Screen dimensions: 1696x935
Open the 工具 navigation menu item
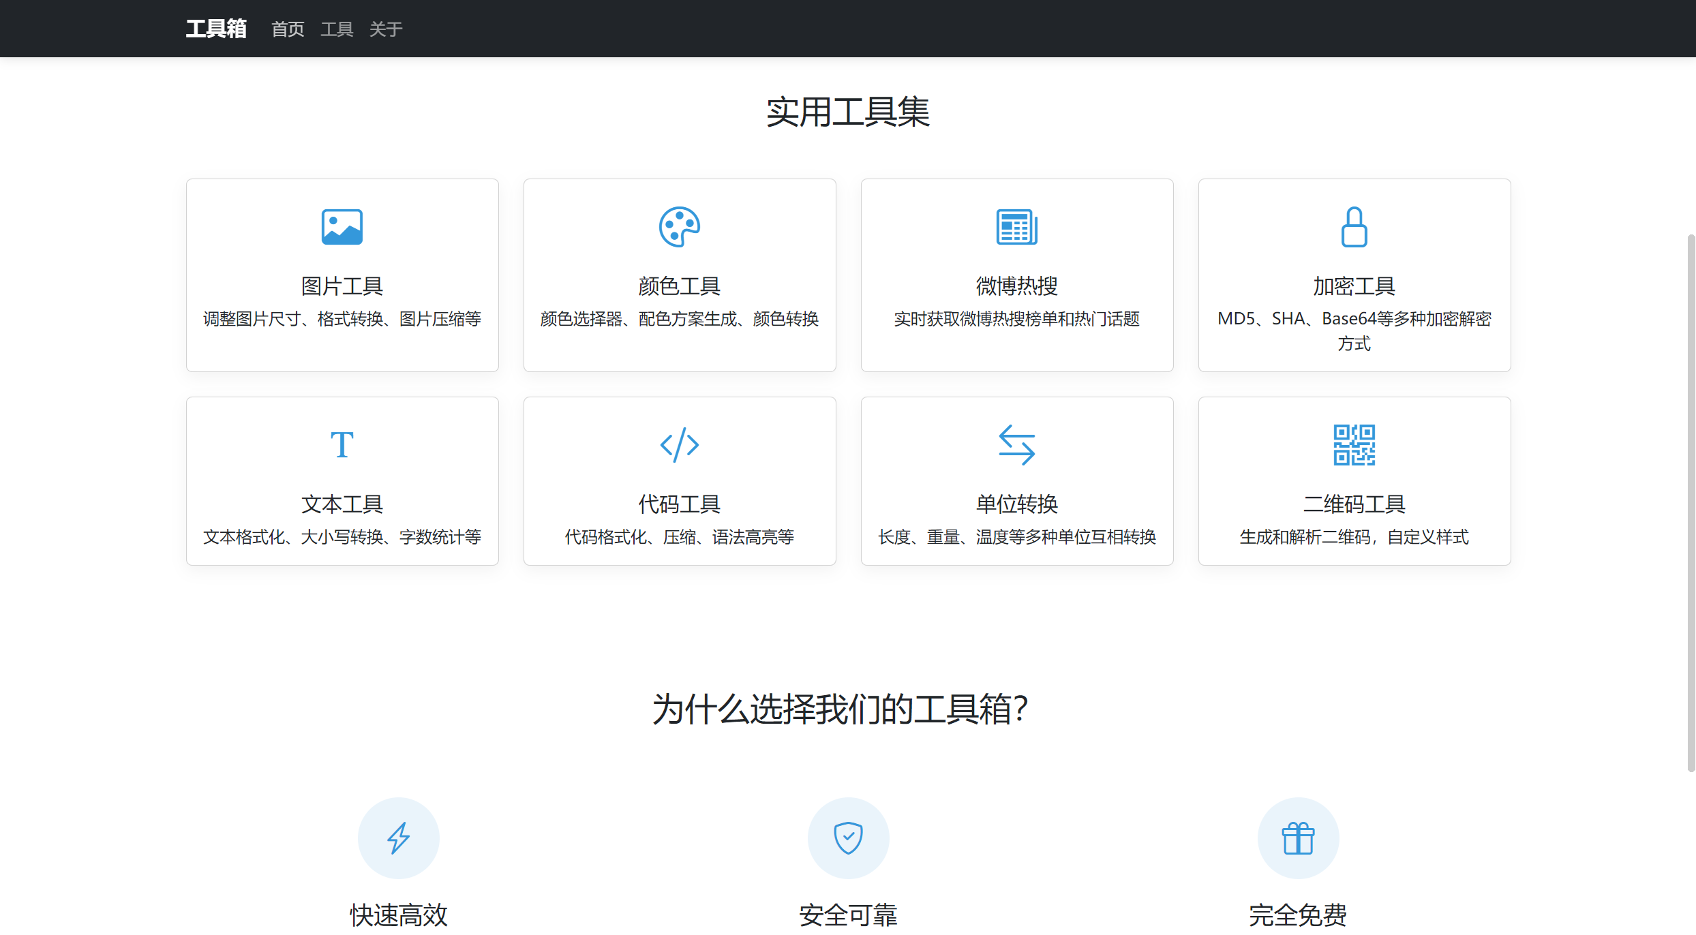coord(337,29)
